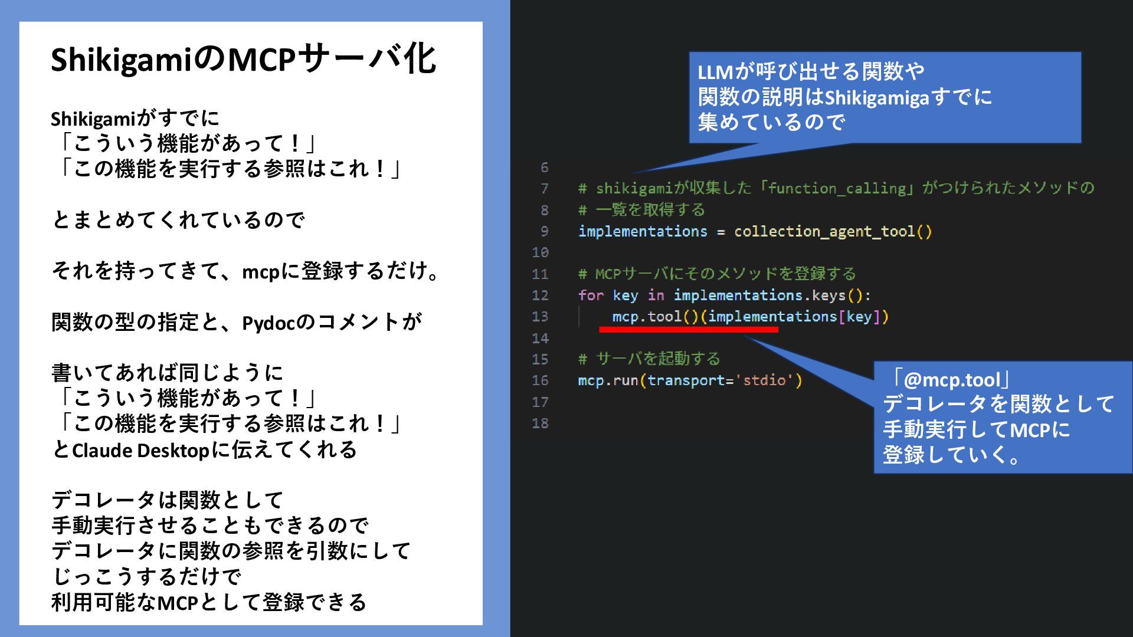Click the comment '# サーバを起動する'

coord(649,359)
